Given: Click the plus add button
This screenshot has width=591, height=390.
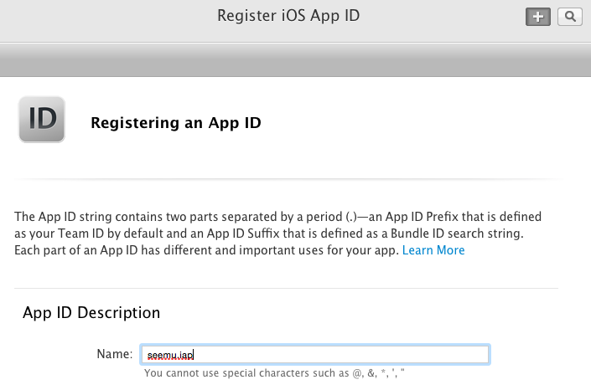Looking at the screenshot, I should (x=538, y=17).
